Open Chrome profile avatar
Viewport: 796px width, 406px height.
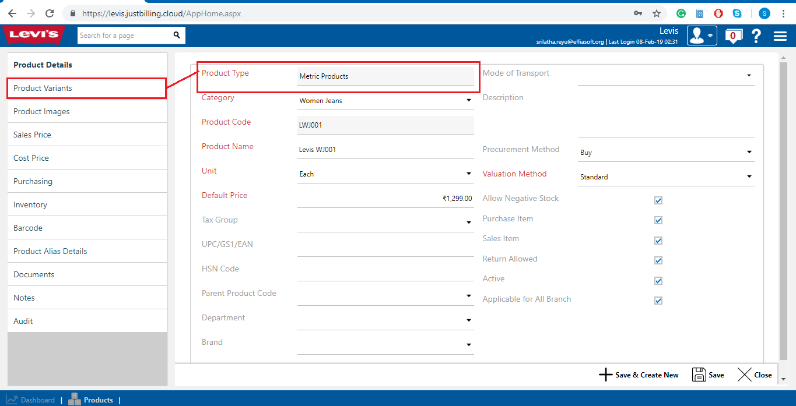point(764,13)
